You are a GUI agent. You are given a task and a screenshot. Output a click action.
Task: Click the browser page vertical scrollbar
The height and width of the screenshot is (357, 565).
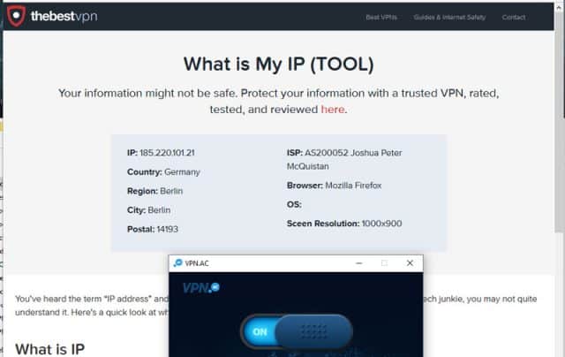click(560, 123)
